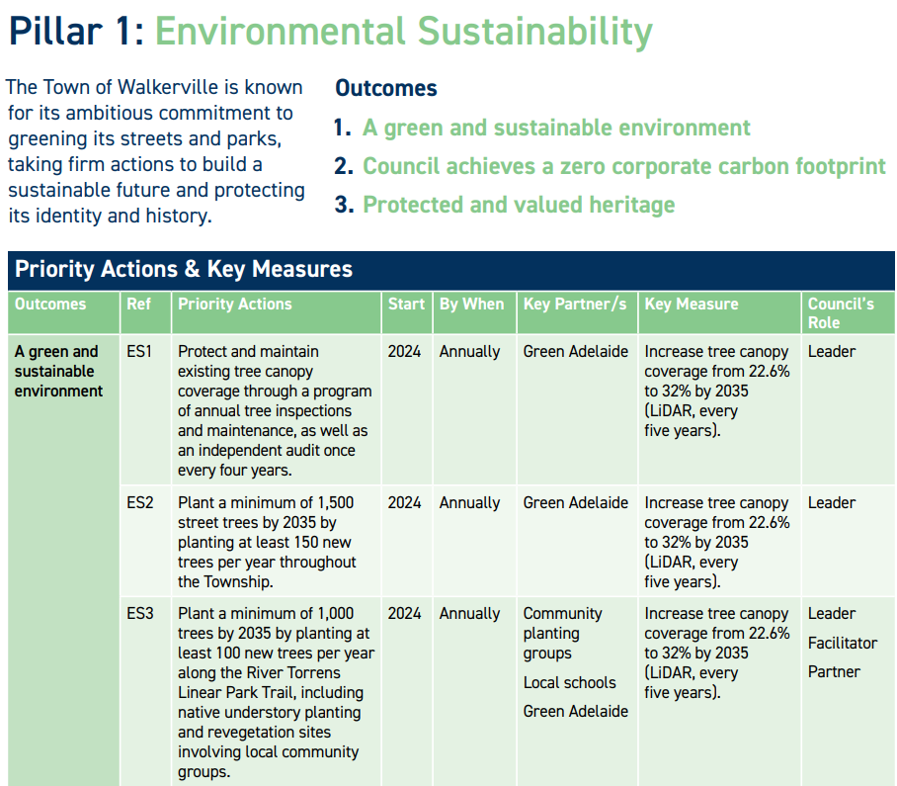Click the "Protect and maintain existing tree canopy" action
The height and width of the screenshot is (786, 897).
(275, 411)
